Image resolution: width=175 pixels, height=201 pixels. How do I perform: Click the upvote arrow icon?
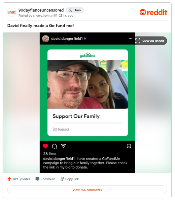point(9,179)
